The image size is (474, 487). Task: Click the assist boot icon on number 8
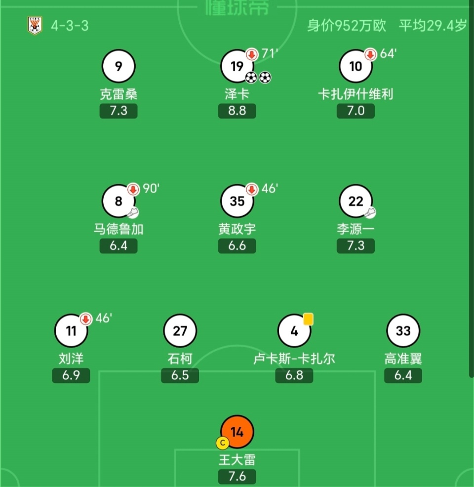133,213
